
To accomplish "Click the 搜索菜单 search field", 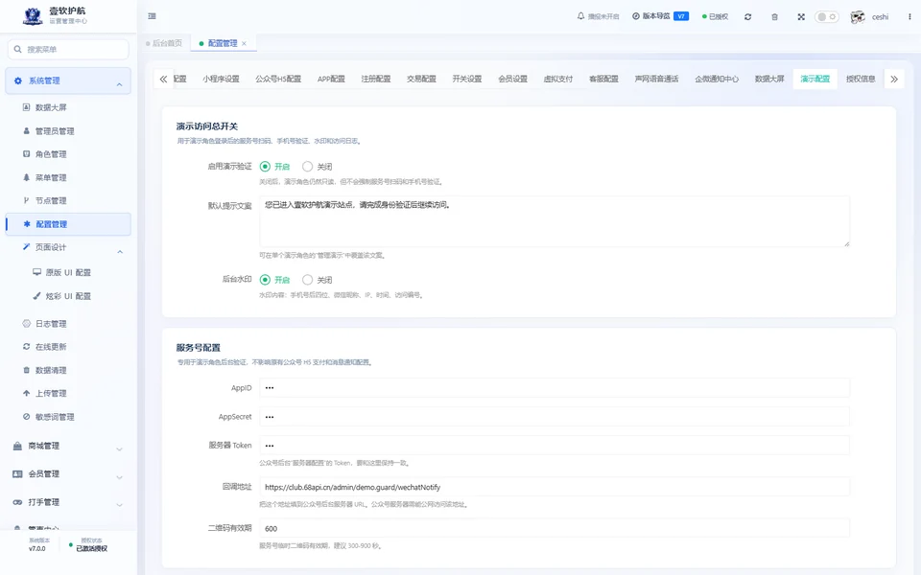I will pos(68,49).
